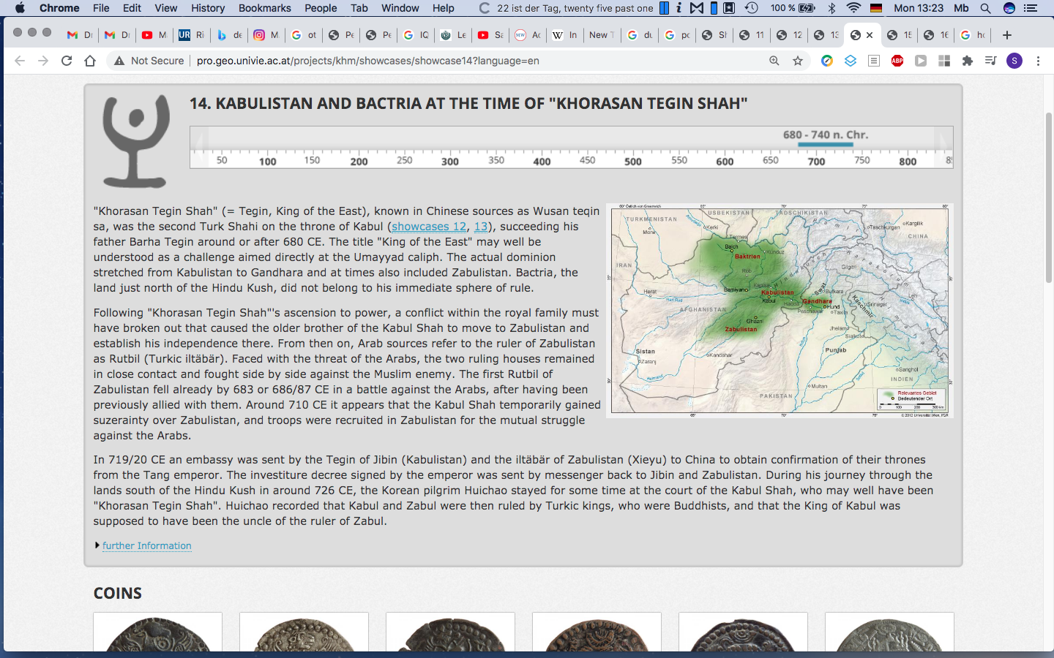Go back to the previous page
Image resolution: width=1054 pixels, height=658 pixels.
(20, 61)
